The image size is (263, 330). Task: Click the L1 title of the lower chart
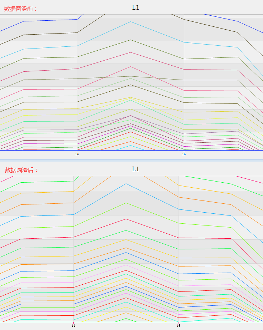[x=135, y=169]
